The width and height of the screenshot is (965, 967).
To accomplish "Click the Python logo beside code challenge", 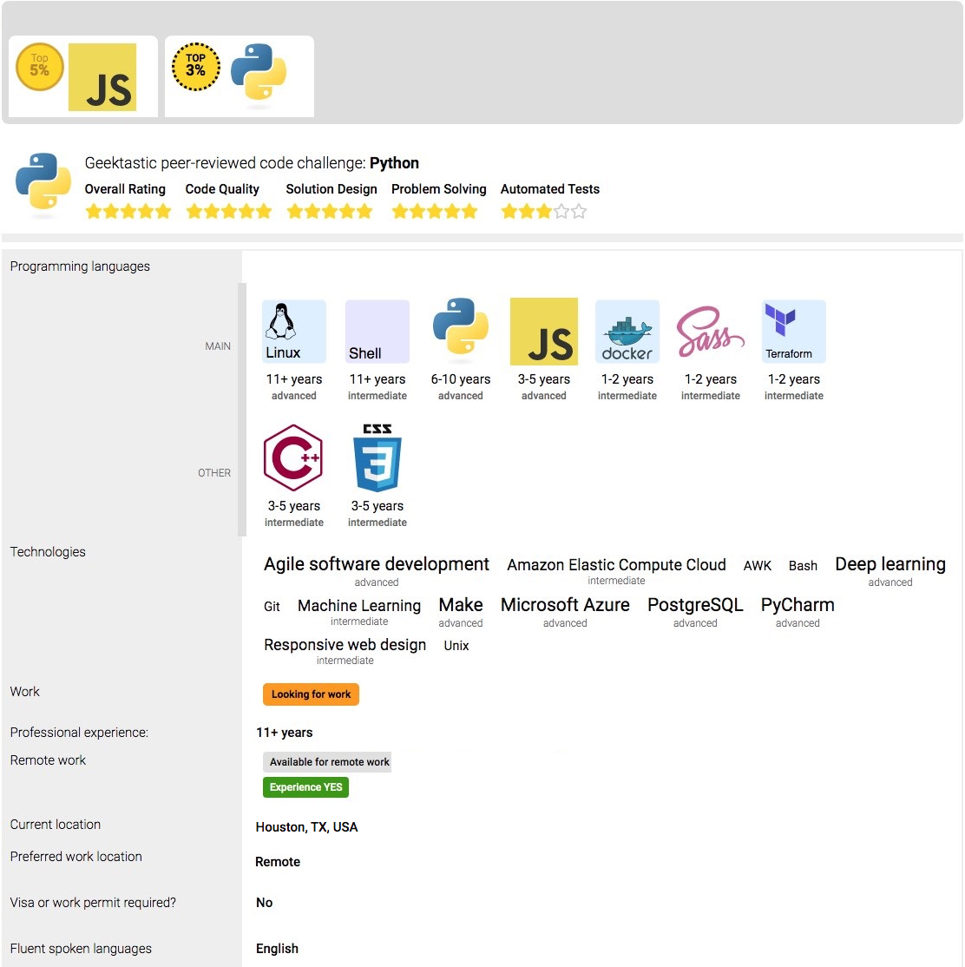I will tap(43, 181).
